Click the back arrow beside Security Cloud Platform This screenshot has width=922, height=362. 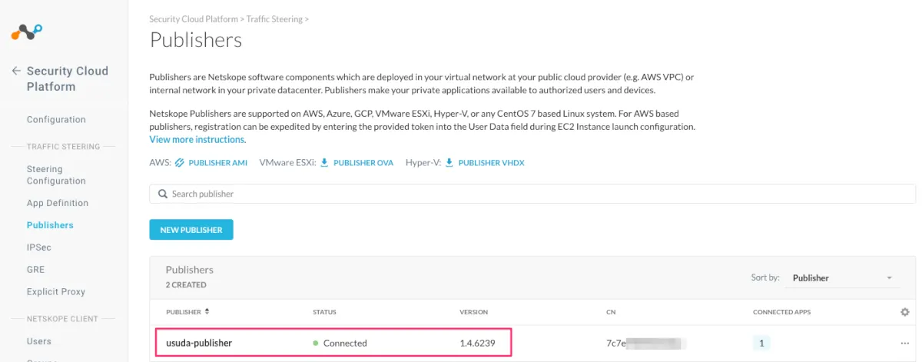(16, 71)
